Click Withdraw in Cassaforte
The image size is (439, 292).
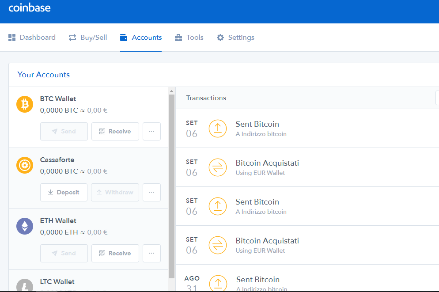pyautogui.click(x=115, y=192)
